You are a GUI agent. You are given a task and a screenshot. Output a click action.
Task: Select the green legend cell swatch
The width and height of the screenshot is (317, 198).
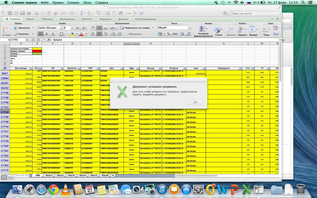(37, 54)
